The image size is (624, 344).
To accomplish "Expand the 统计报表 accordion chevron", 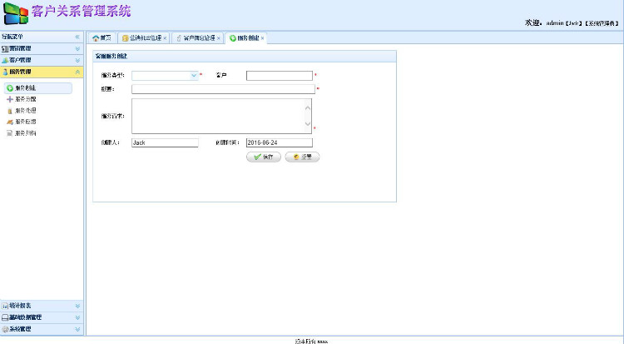I will click(77, 306).
